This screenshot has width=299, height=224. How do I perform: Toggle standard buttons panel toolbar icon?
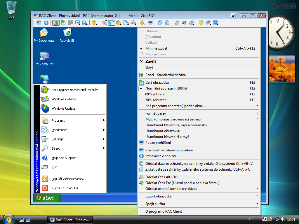tap(56, 23)
